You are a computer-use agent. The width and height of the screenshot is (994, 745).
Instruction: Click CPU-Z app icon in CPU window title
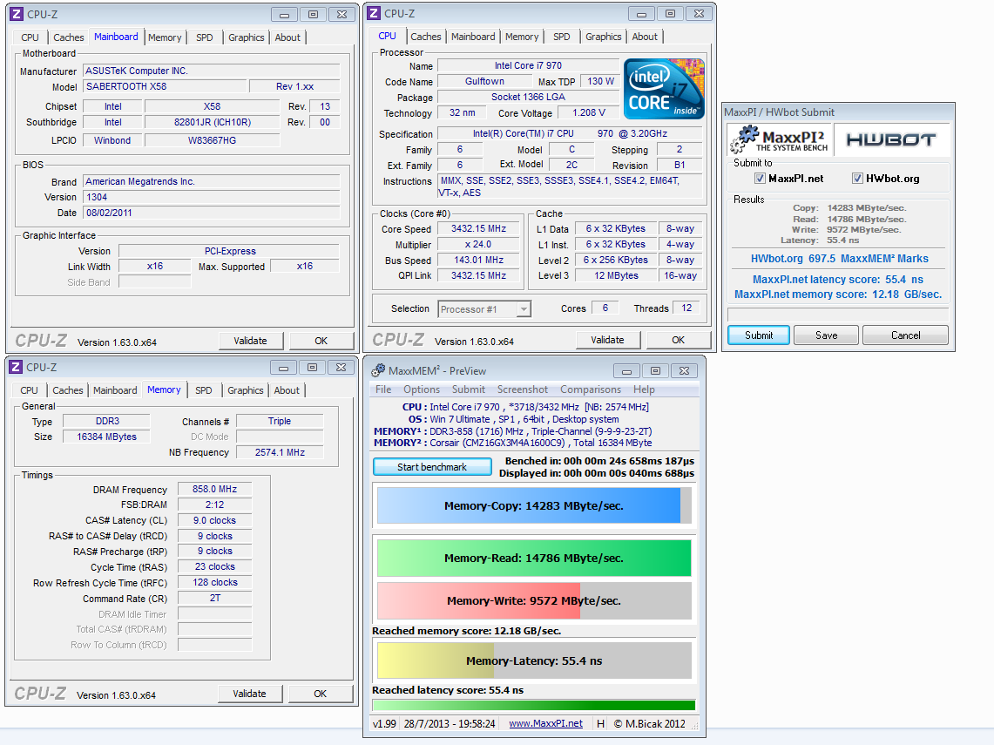[x=374, y=13]
